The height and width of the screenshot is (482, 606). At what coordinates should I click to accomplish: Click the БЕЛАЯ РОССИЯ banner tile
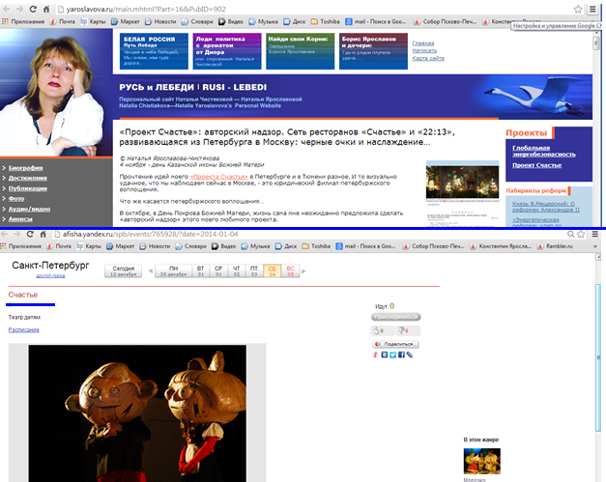[x=154, y=51]
